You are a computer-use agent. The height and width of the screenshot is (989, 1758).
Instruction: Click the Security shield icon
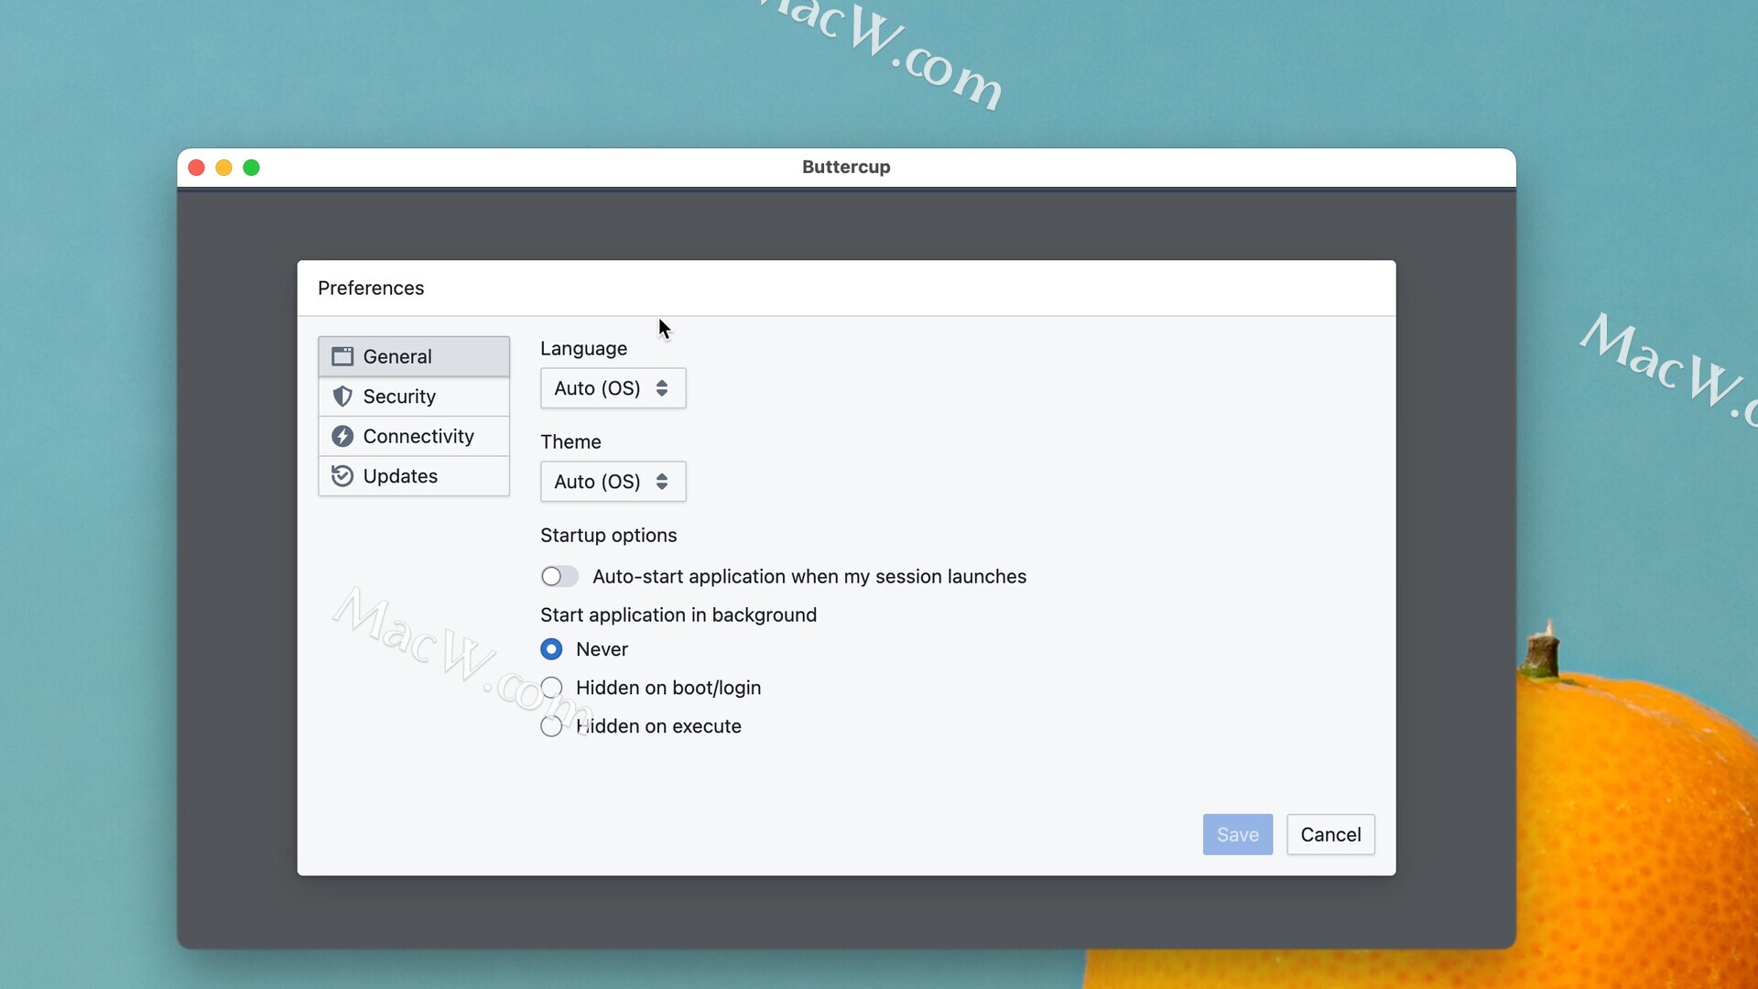coord(342,397)
